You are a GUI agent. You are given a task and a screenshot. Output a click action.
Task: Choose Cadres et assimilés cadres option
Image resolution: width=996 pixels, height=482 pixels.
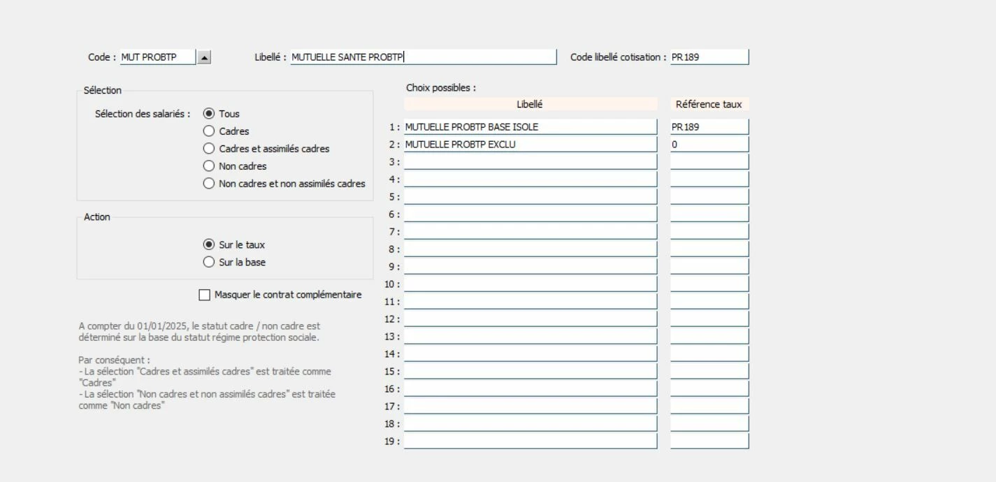point(208,148)
